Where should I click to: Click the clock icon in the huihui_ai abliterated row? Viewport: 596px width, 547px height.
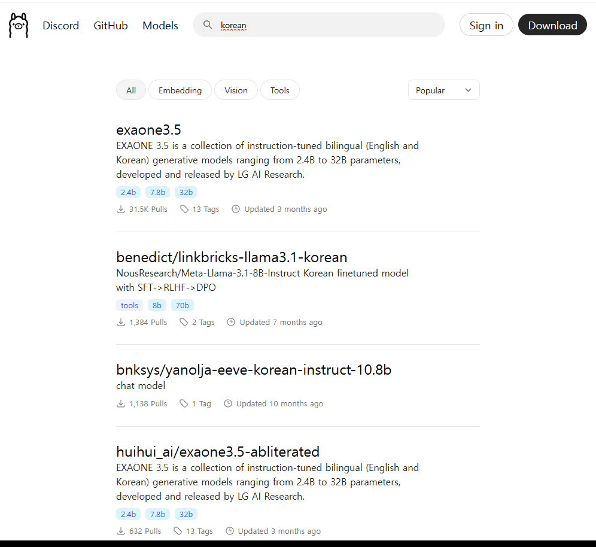pyautogui.click(x=230, y=531)
